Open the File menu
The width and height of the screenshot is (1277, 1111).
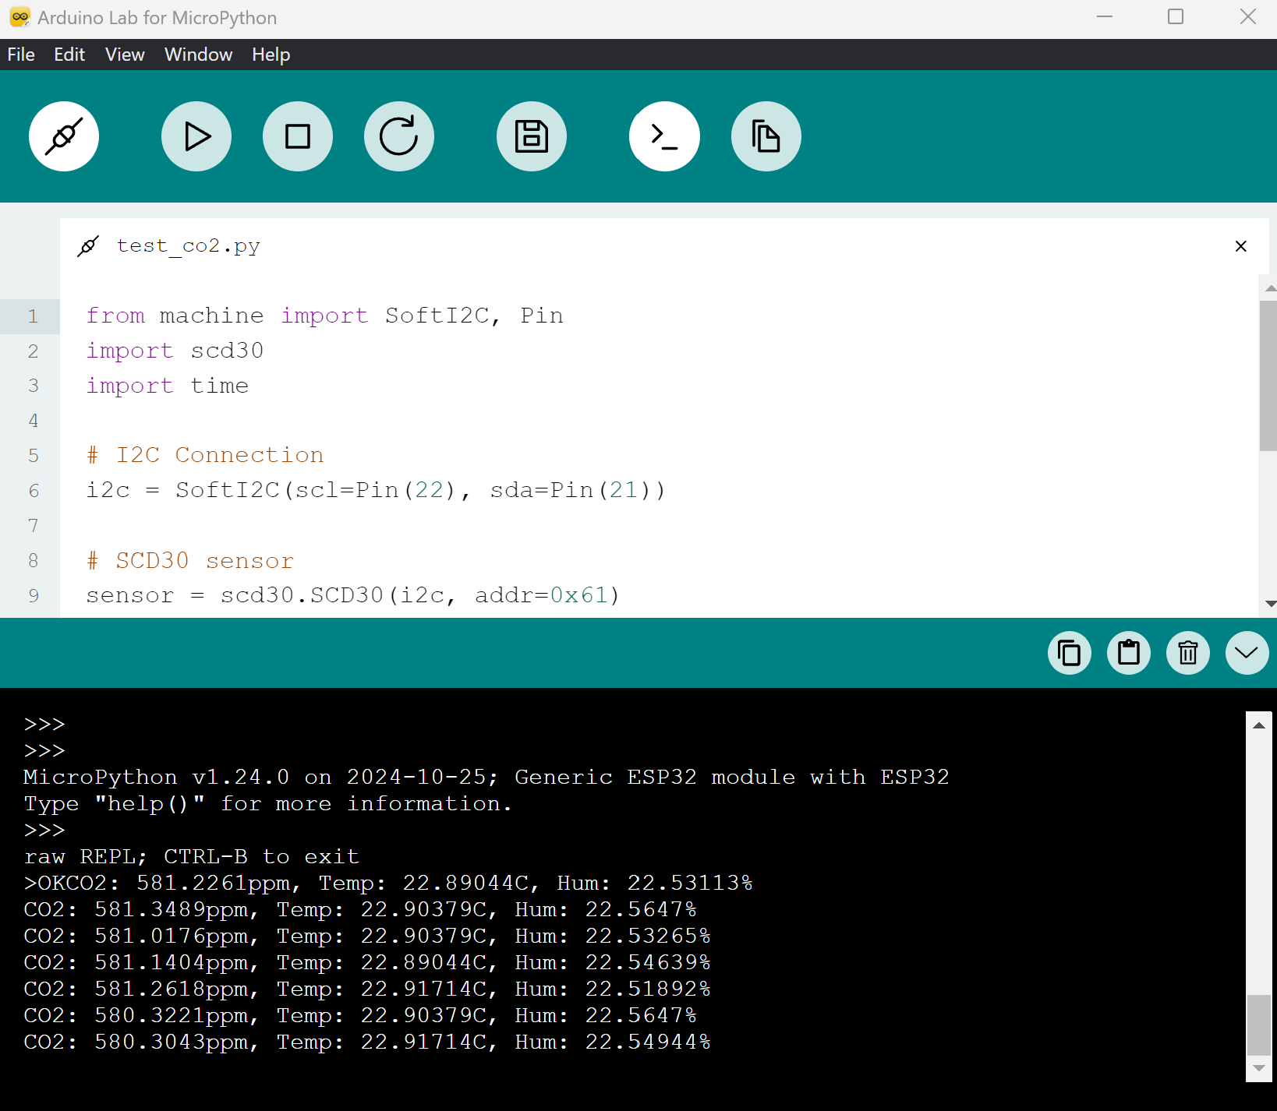click(21, 55)
